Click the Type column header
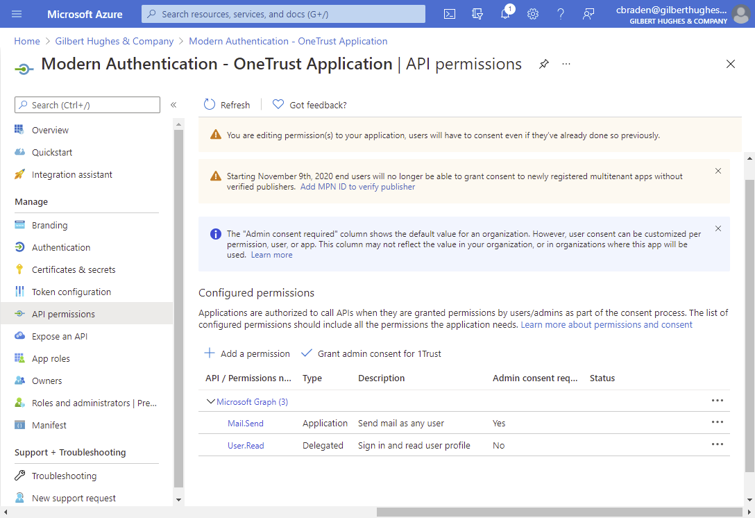755x518 pixels. pos(312,378)
